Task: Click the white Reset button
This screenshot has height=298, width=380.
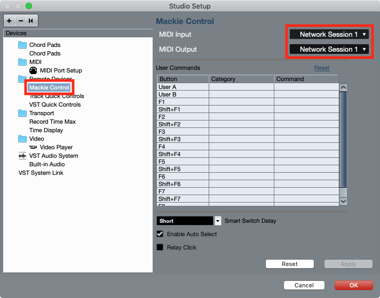Action: pyautogui.click(x=290, y=264)
